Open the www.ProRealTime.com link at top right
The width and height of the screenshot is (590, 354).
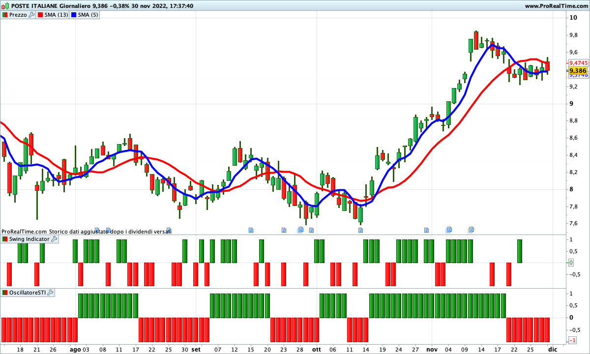coord(556,6)
